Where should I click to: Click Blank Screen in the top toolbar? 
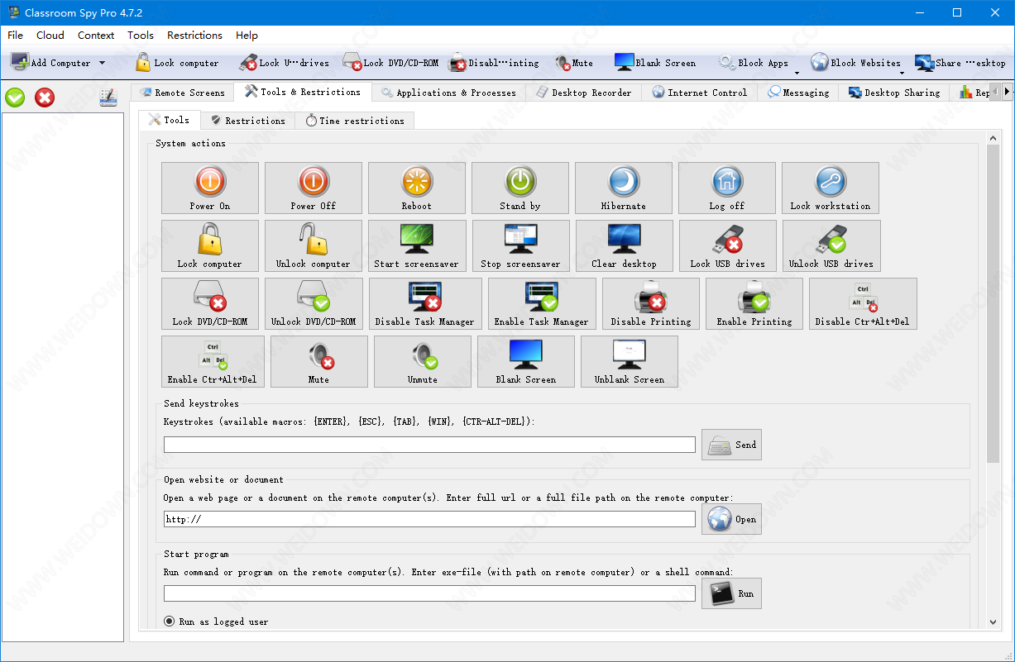click(655, 63)
